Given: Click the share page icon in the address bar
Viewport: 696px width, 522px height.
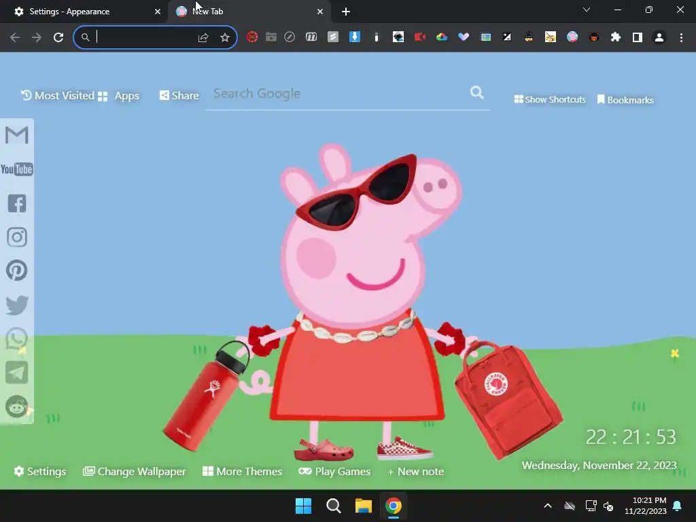Looking at the screenshot, I should [203, 38].
